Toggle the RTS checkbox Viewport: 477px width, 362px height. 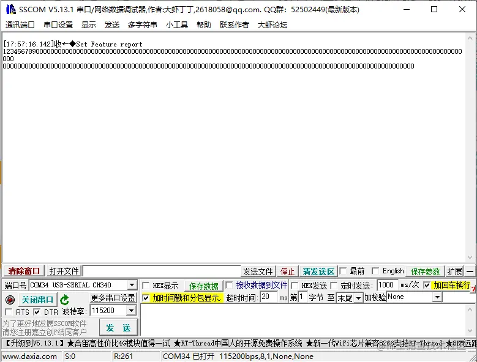click(9, 312)
